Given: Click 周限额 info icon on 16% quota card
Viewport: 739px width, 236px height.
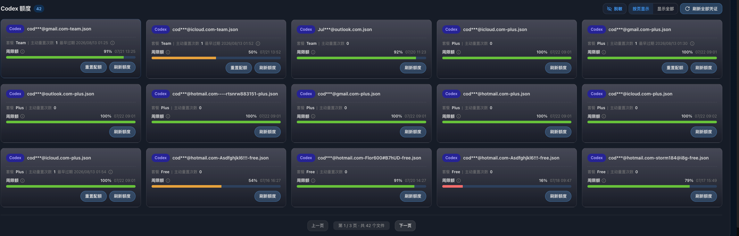Looking at the screenshot, I should (x=459, y=181).
